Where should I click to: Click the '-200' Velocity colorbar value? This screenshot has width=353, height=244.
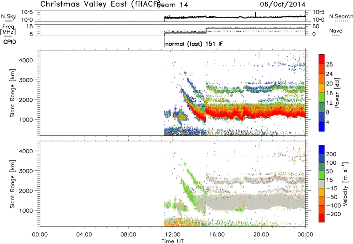tap(334, 214)
